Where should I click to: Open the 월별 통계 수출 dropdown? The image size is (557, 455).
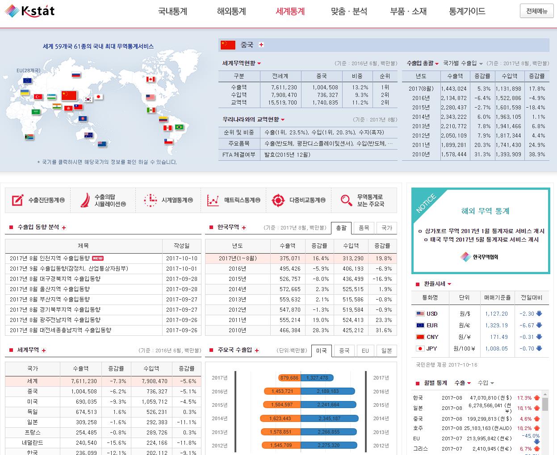pos(462,383)
